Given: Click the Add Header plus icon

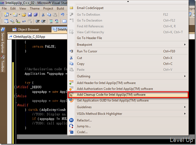Looking at the screenshot, I should click(x=72, y=83).
